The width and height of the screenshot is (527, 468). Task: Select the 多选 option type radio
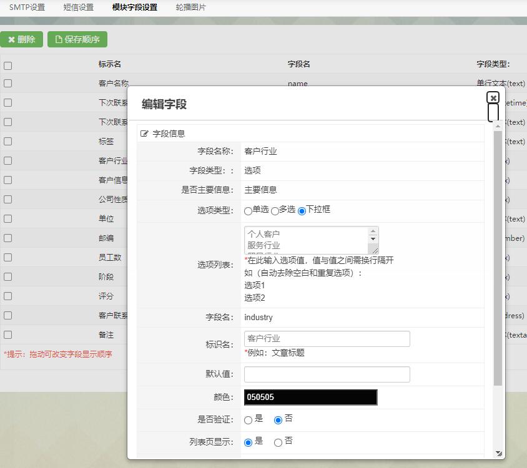click(x=275, y=212)
